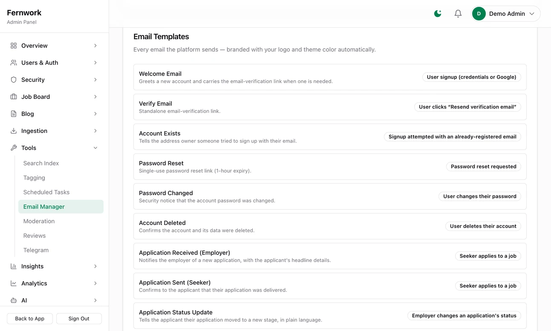Expand the Job Board chevron
This screenshot has height=331, width=551.
click(95, 97)
